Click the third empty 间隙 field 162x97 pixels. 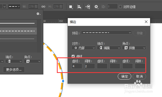140,66
